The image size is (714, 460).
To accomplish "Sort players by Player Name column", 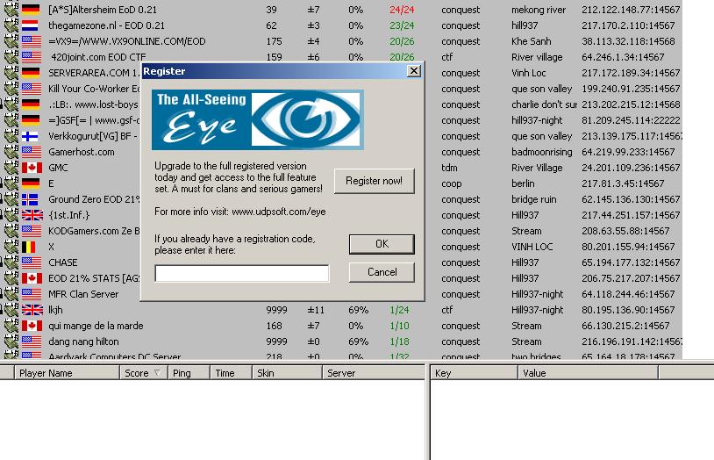I will pos(67,373).
